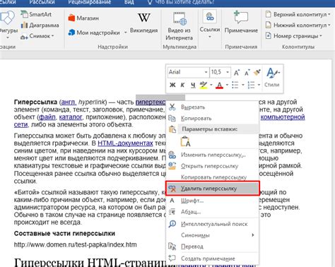Viewport: 335px width, 267px height.
Task: Choose Интеллектуальный поиск smart lookup
Action: (x=213, y=224)
